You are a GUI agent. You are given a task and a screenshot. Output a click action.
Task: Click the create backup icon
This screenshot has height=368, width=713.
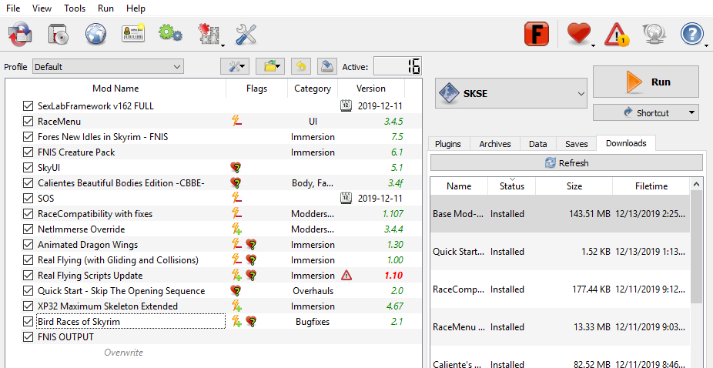tap(326, 66)
